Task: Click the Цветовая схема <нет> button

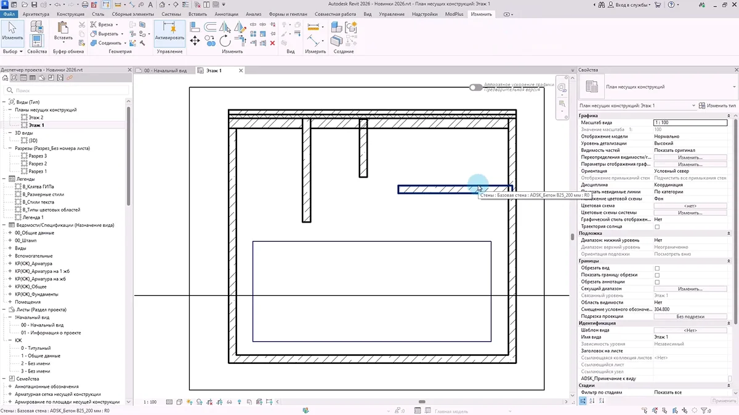Action: point(690,206)
